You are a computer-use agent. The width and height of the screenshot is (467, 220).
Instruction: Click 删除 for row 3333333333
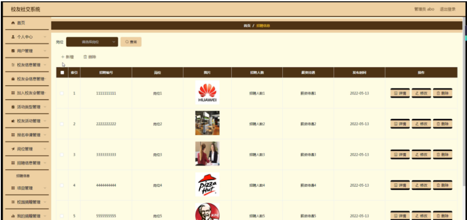pyautogui.click(x=443, y=154)
